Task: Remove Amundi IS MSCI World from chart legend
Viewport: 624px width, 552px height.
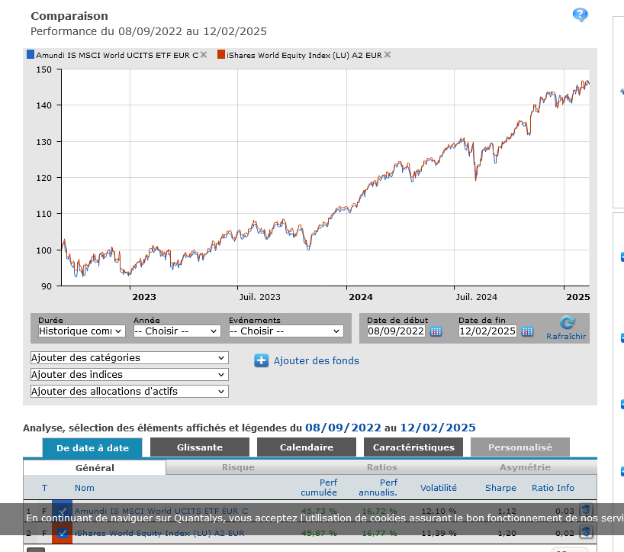Action: (204, 54)
